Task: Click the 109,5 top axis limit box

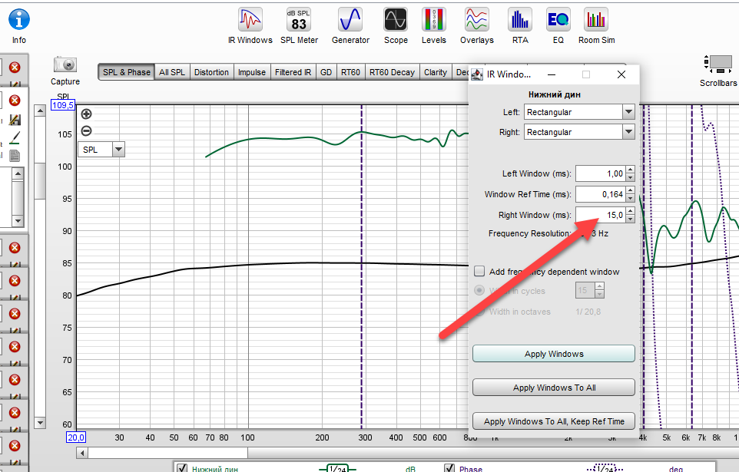Action: 63,105
